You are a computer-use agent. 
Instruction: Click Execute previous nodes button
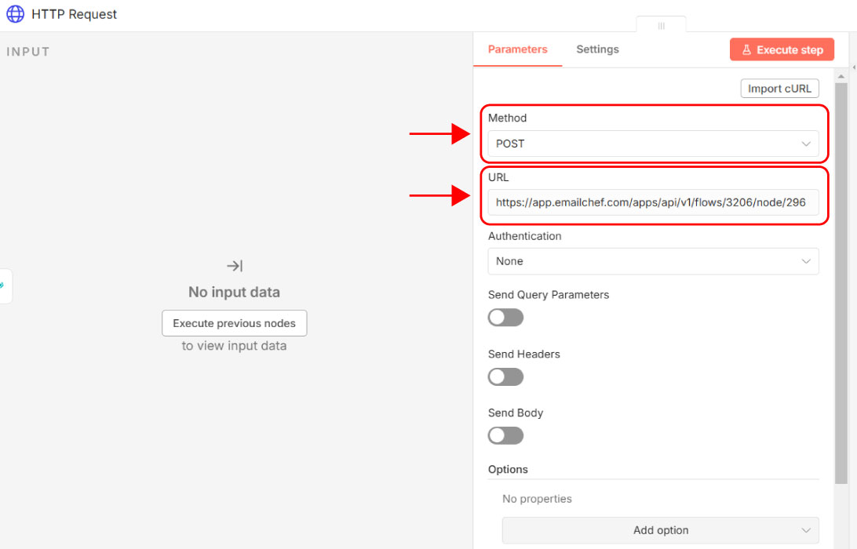click(x=234, y=323)
